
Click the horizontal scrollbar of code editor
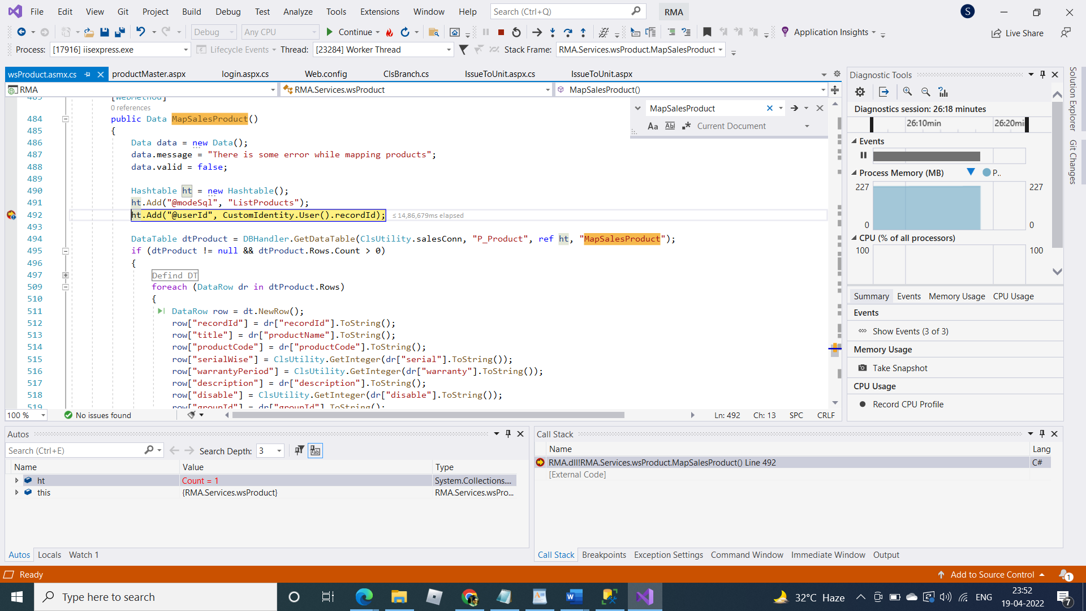[x=428, y=415]
